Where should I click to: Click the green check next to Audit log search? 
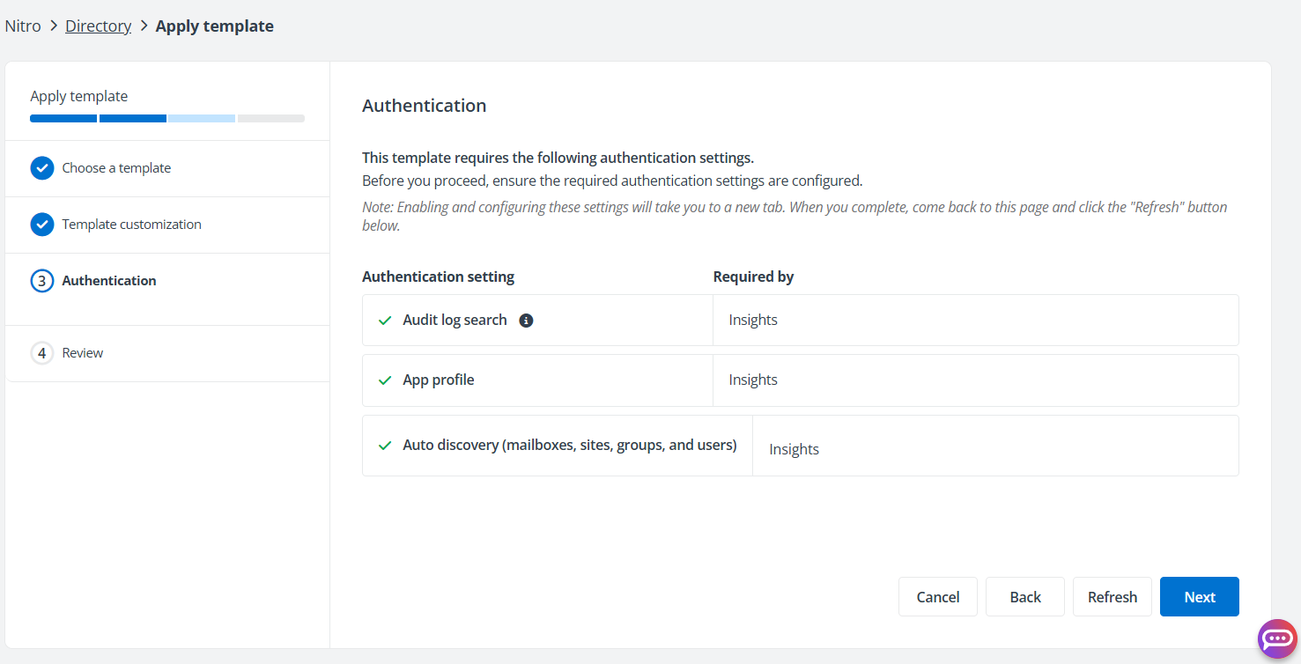384,320
